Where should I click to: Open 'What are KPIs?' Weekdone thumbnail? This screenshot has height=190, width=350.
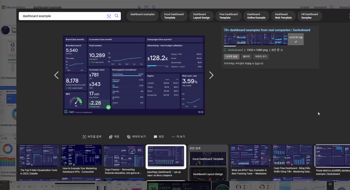click(250, 156)
